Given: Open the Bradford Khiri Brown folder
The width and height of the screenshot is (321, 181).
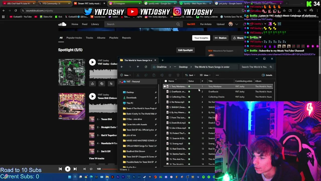Looking at the screenshot, I should point(136,151).
